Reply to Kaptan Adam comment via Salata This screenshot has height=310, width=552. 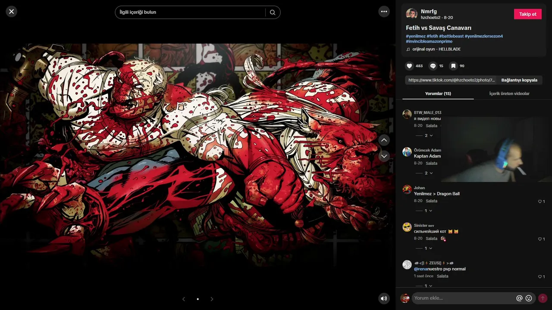pyautogui.click(x=431, y=163)
